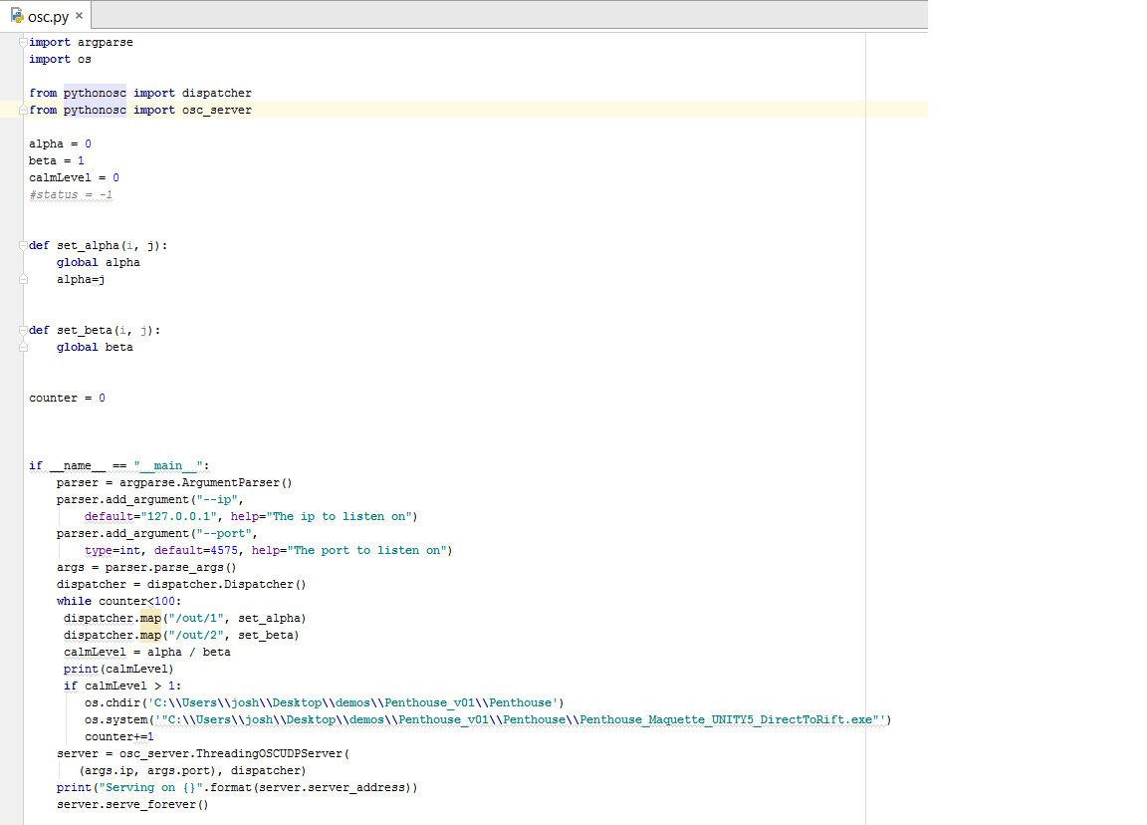Screen dimensions: 1147x825
Task: Click '(args.ip, args.port), dispatcher)' line
Action: pyautogui.click(x=192, y=770)
